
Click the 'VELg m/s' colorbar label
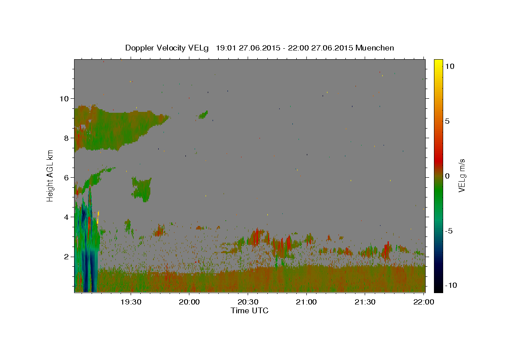[462, 176]
